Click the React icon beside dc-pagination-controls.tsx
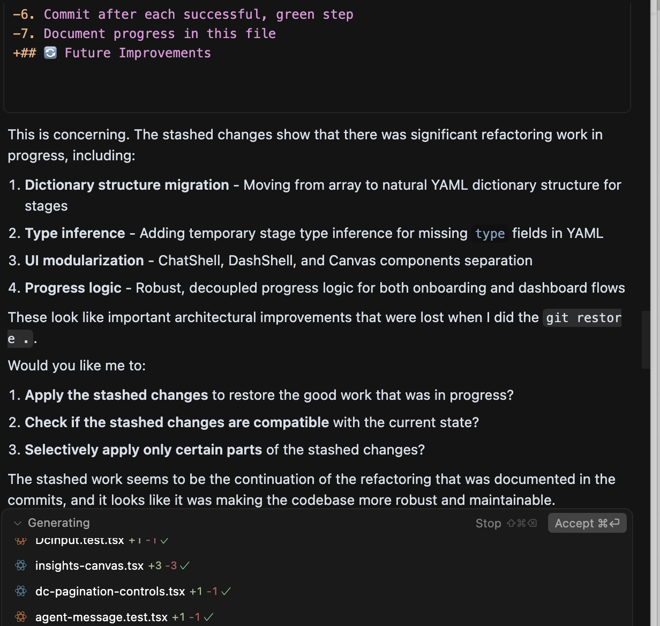This screenshot has height=626, width=660. click(x=21, y=591)
